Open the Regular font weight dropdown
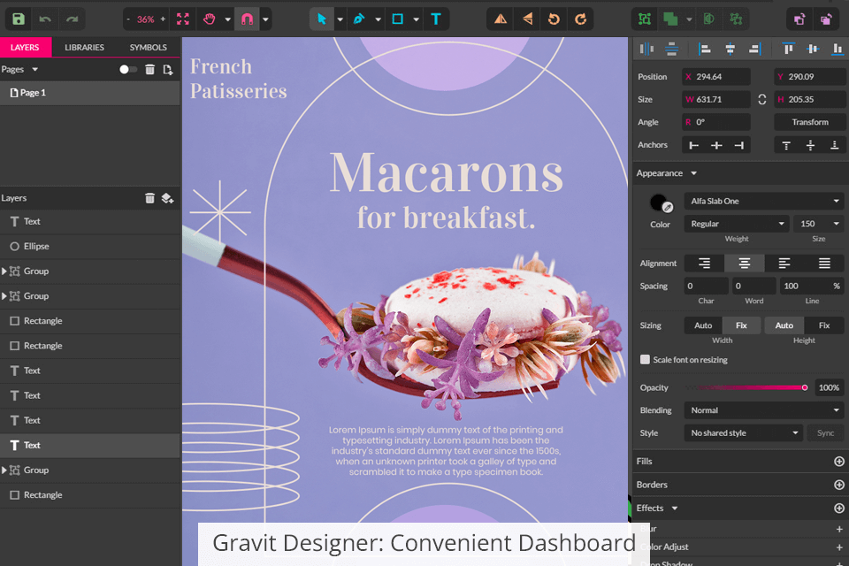Viewport: 849px width, 566px height. [737, 224]
